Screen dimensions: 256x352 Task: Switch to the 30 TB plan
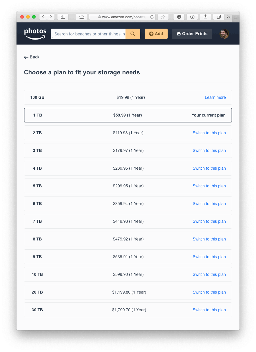tap(209, 310)
